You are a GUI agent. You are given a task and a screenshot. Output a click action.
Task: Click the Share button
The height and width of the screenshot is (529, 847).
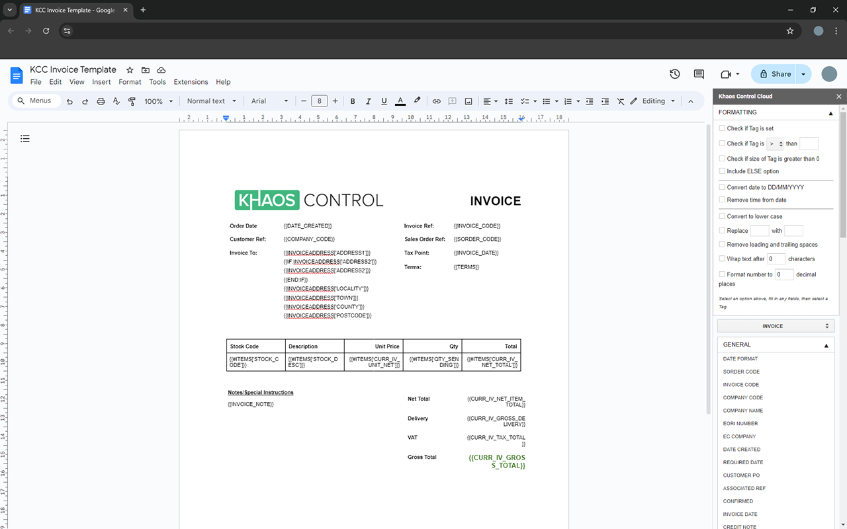point(774,74)
